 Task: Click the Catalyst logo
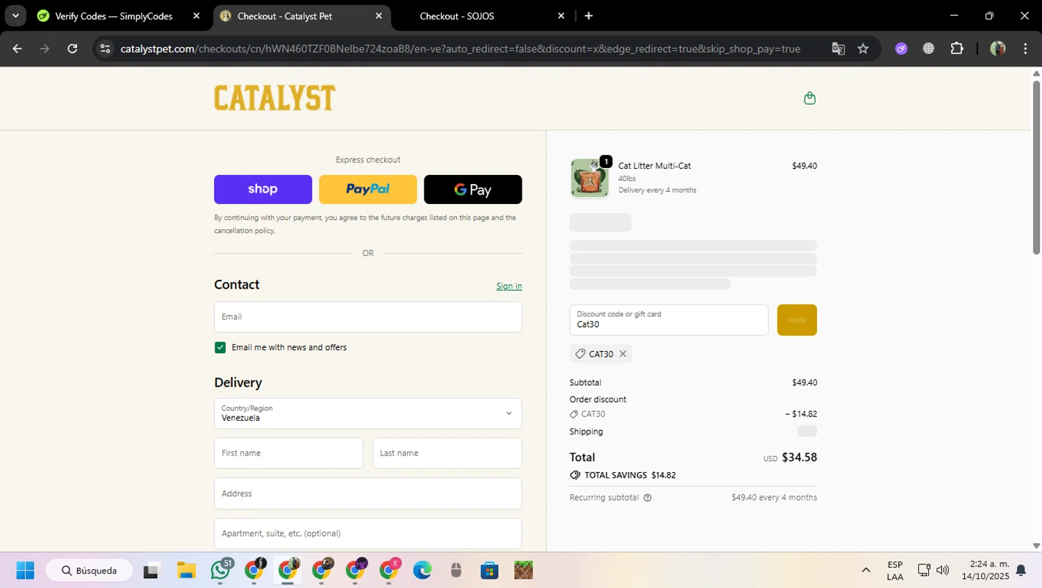[274, 98]
